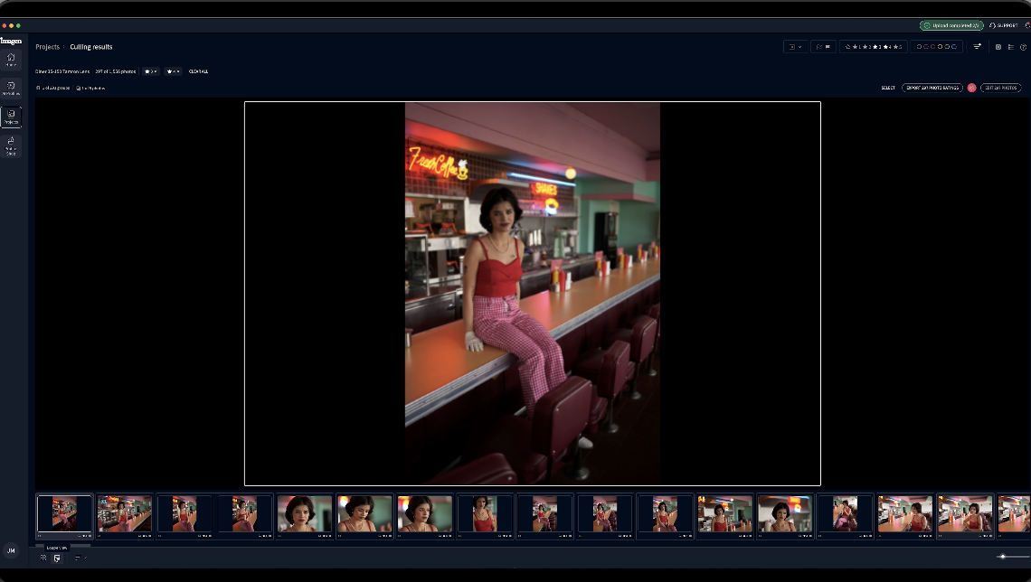1031x582 pixels.
Task: Click Export Photo Ratings button
Action: pyautogui.click(x=932, y=88)
